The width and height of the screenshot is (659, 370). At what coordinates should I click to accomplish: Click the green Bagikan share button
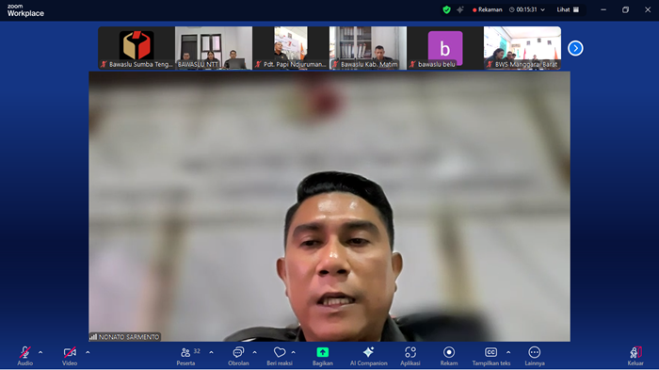322,356
